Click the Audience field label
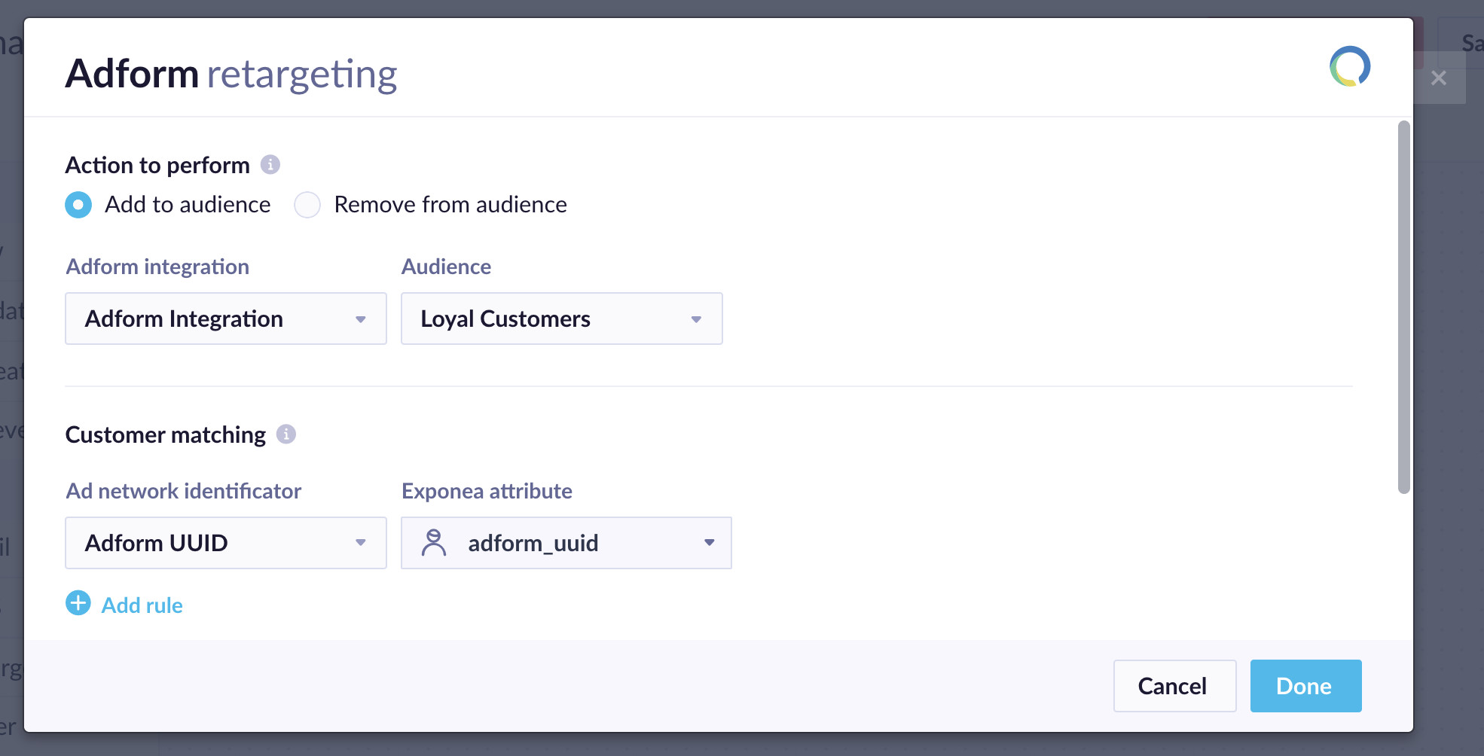Screen dimensions: 1484x756 tap(446, 267)
